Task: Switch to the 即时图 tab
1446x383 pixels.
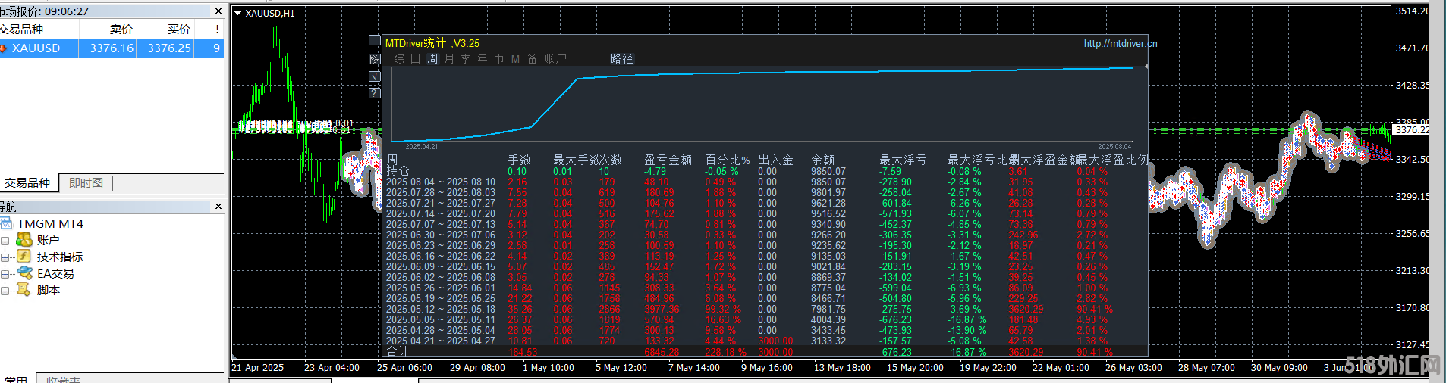Action: (x=86, y=183)
